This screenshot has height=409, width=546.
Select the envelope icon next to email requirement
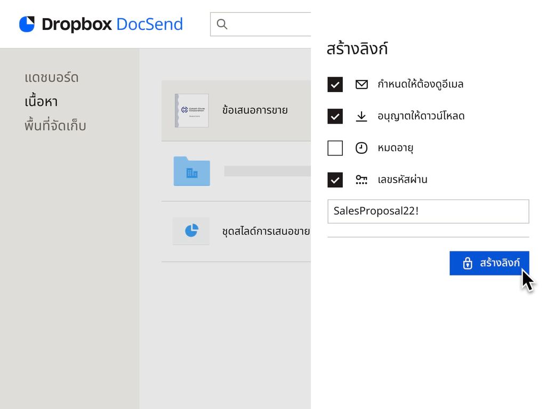click(362, 84)
